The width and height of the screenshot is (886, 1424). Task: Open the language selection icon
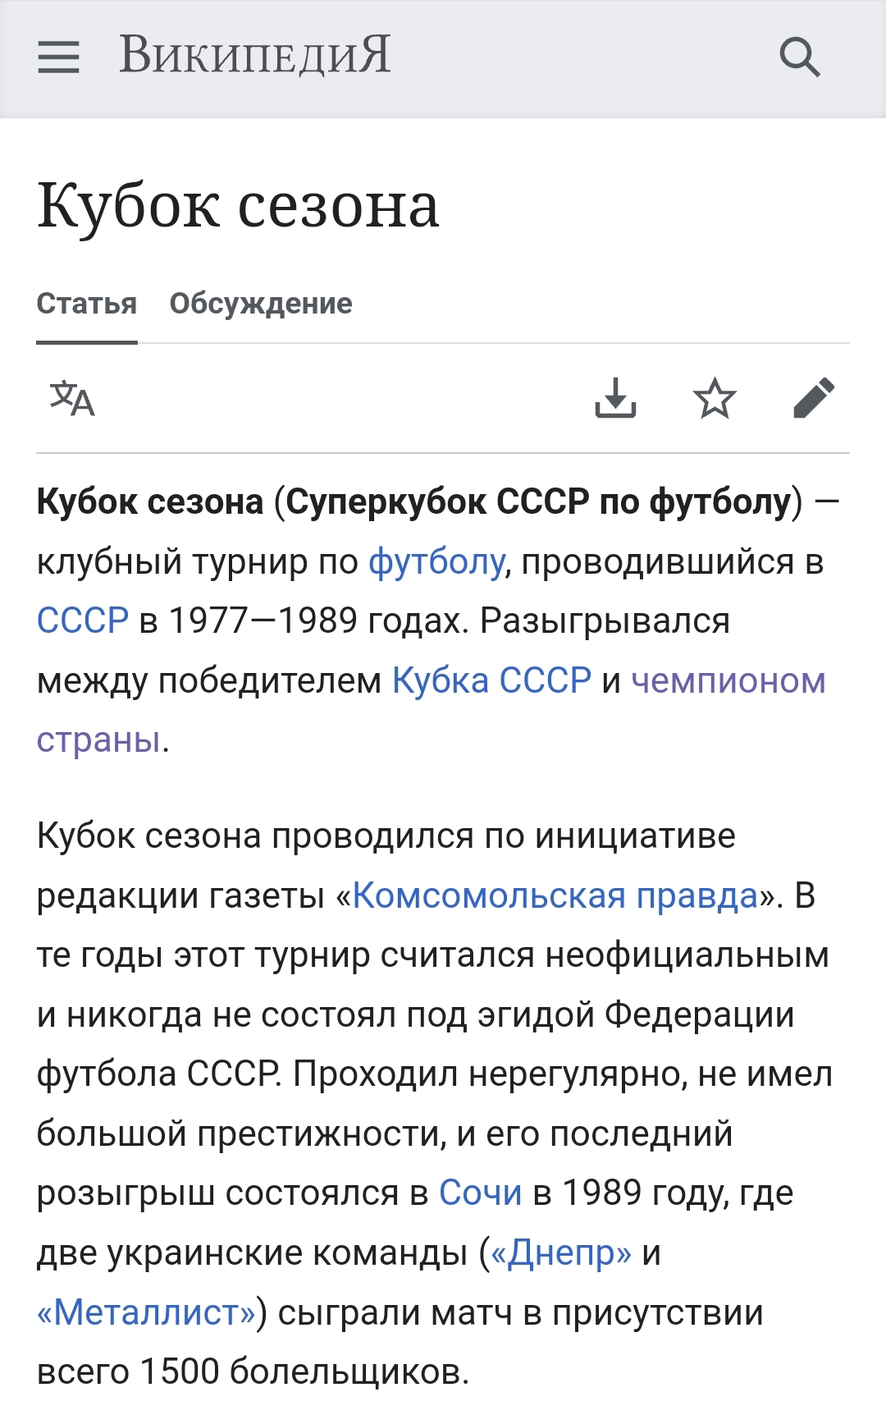(72, 398)
